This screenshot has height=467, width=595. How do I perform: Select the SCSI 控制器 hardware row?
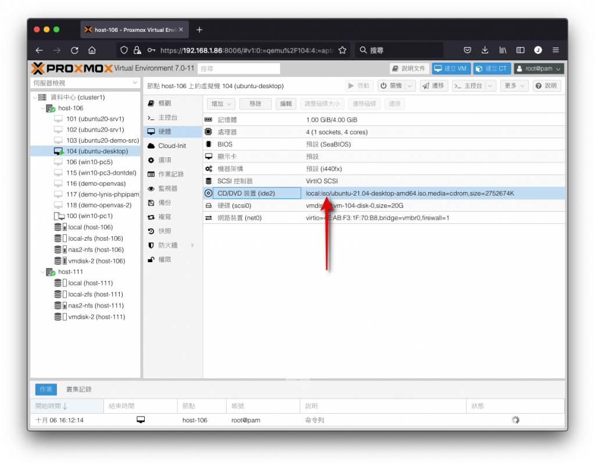pyautogui.click(x=383, y=181)
